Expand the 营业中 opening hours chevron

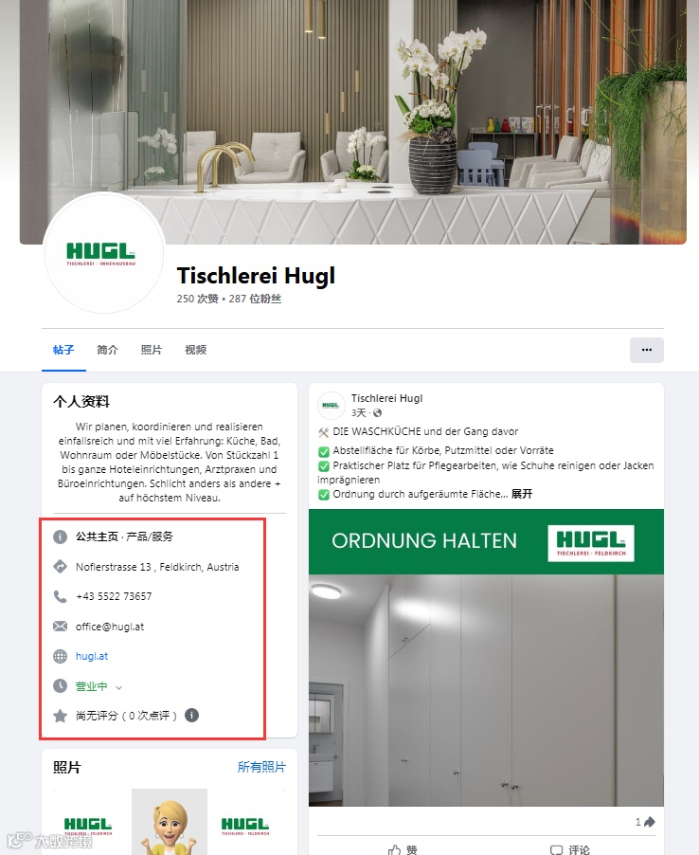pyautogui.click(x=118, y=687)
